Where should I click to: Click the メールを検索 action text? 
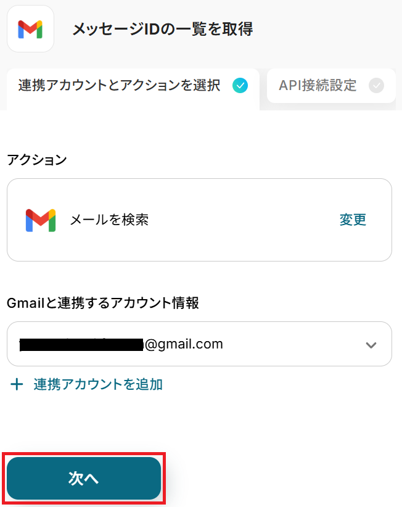pyautogui.click(x=109, y=220)
